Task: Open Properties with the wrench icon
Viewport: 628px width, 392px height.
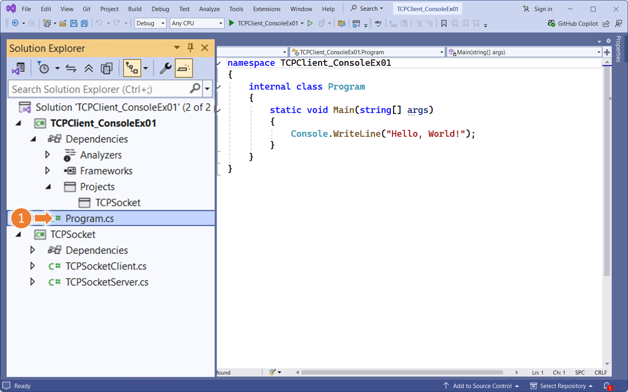Action: pos(165,68)
